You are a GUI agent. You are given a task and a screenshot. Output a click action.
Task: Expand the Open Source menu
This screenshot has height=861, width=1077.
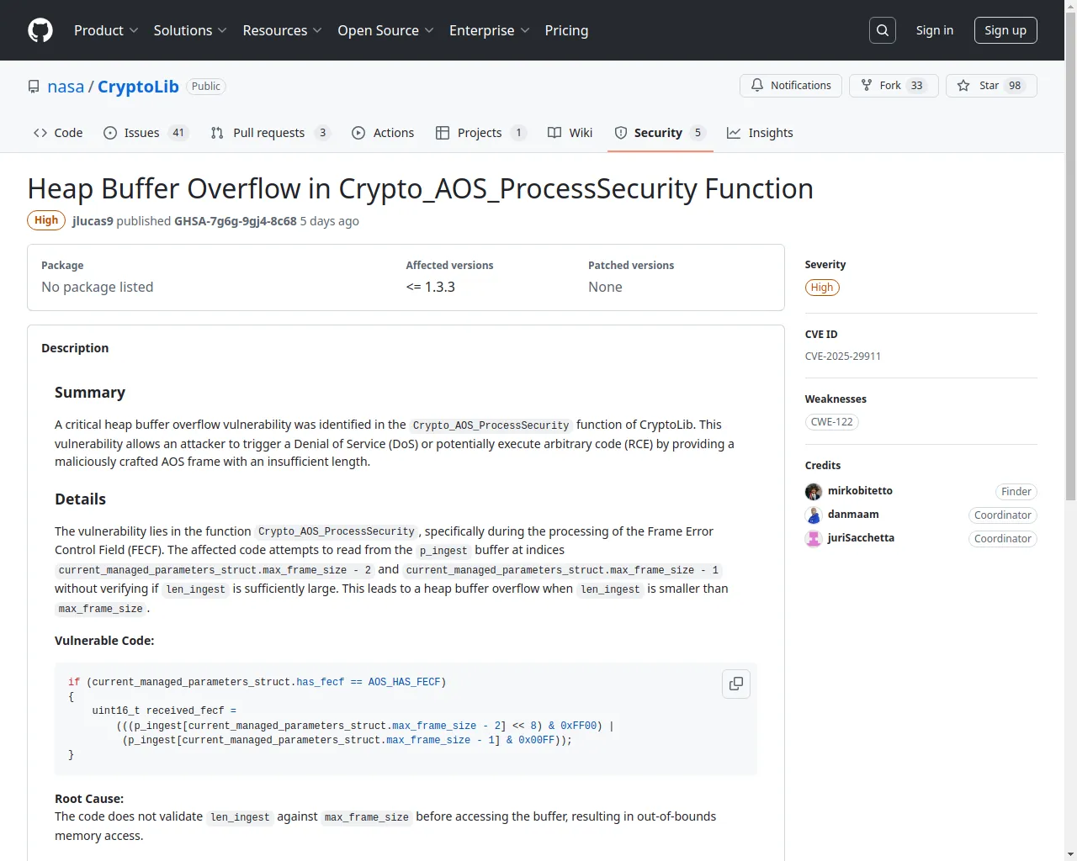click(385, 30)
